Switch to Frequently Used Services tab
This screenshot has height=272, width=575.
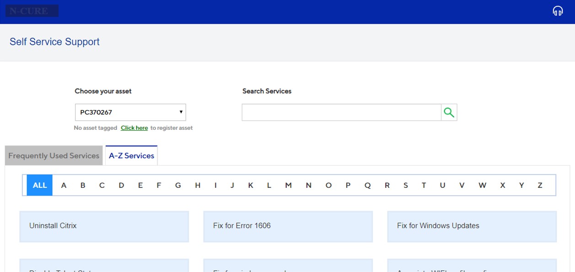coord(54,156)
